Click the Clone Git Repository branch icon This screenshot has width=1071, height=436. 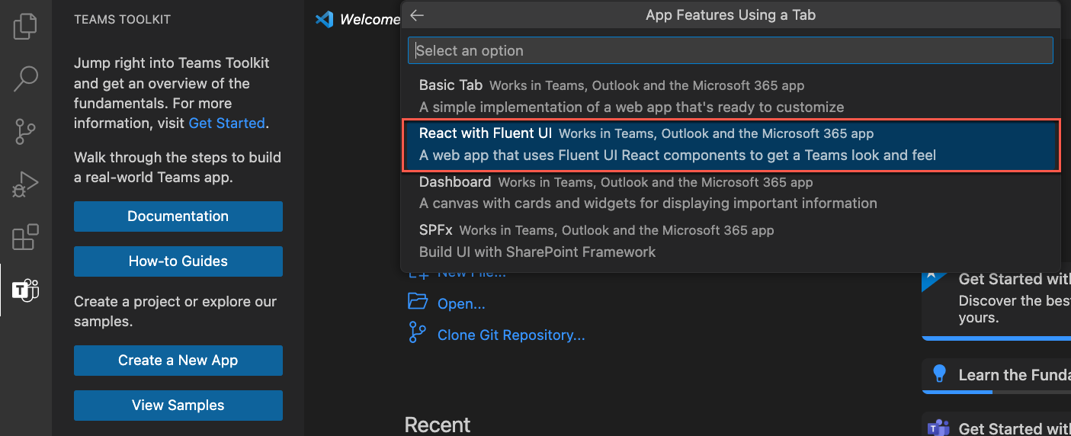click(418, 333)
